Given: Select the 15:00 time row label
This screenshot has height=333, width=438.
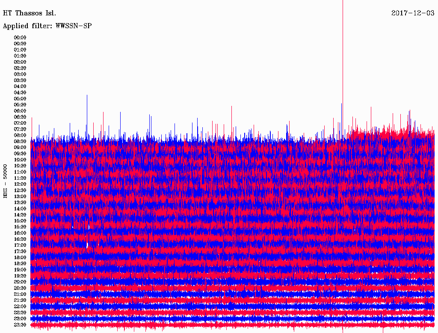Looking at the screenshot, I should (20, 221).
